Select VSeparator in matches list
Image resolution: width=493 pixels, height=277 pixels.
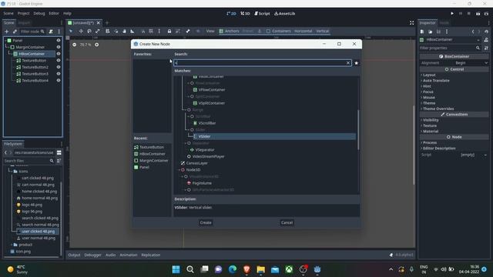click(x=205, y=150)
